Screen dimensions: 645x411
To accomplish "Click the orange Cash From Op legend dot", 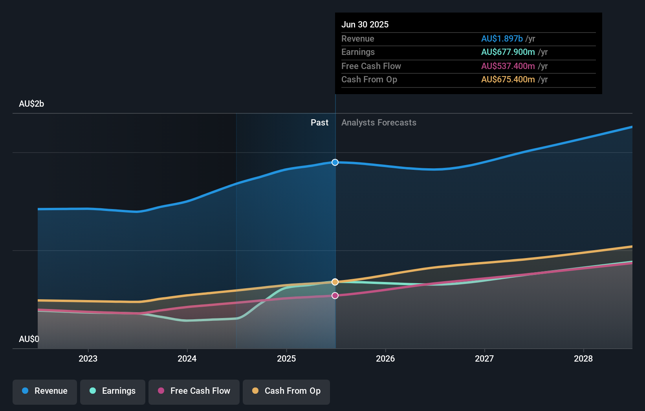I will point(256,391).
